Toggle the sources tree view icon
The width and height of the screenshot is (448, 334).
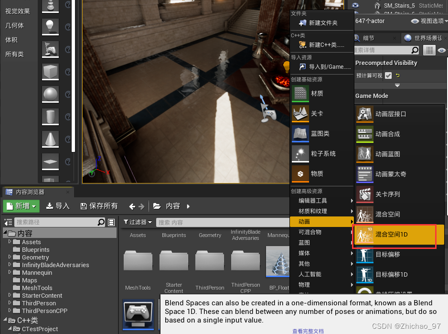(8, 222)
